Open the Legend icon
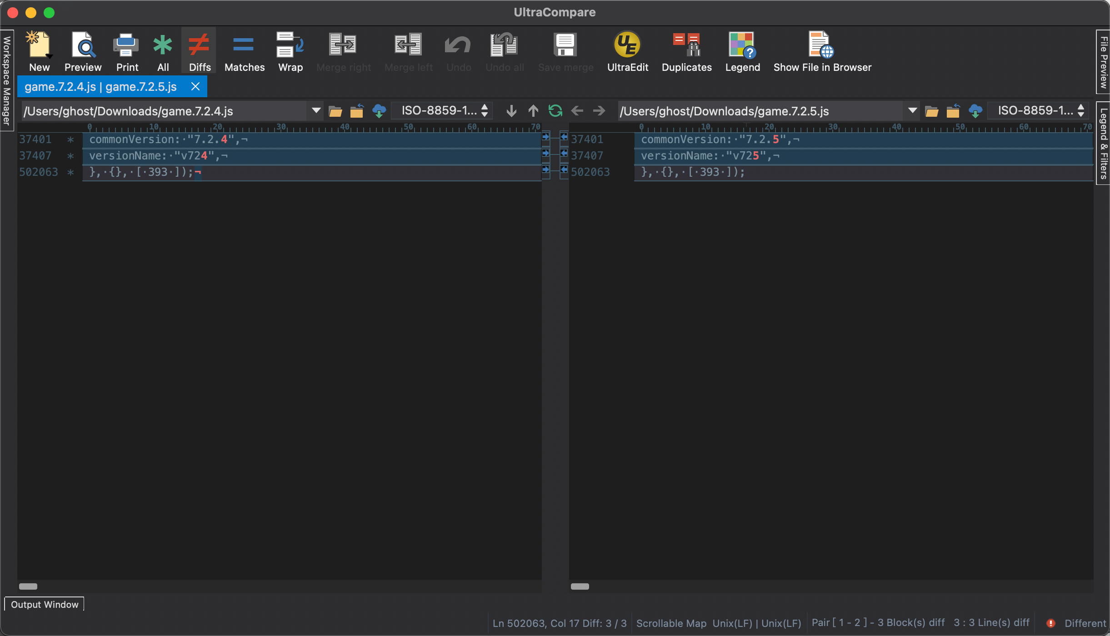Viewport: 1110px width, 636px height. (742, 45)
